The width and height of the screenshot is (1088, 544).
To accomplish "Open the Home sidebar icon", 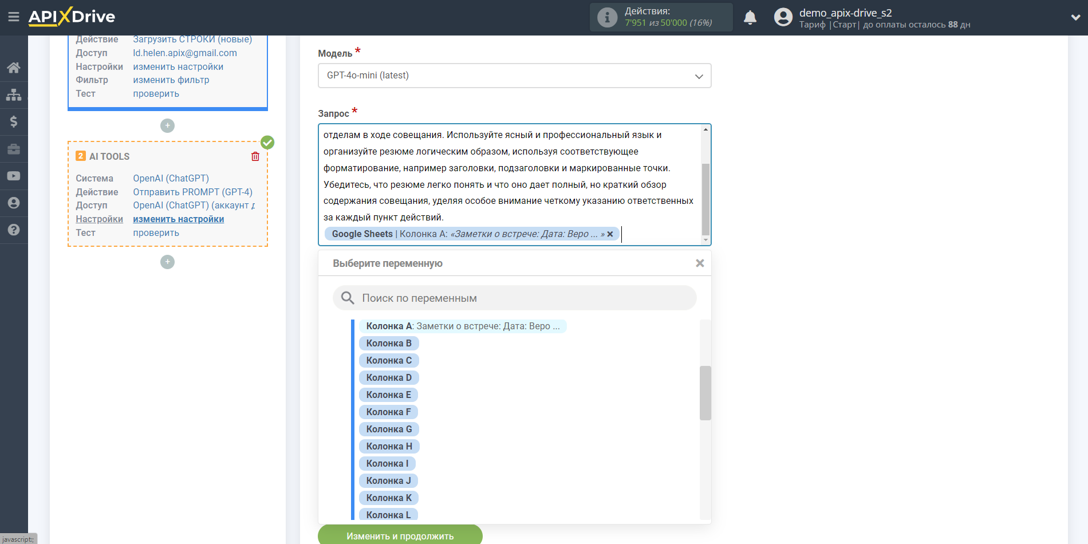I will (x=14, y=68).
